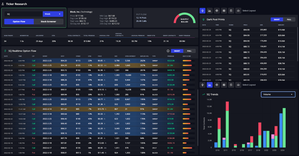299x156 pixels.
Task: Sort Dark Pool Prints by SIZE header
Action: pyautogui.click(x=261, y=25)
